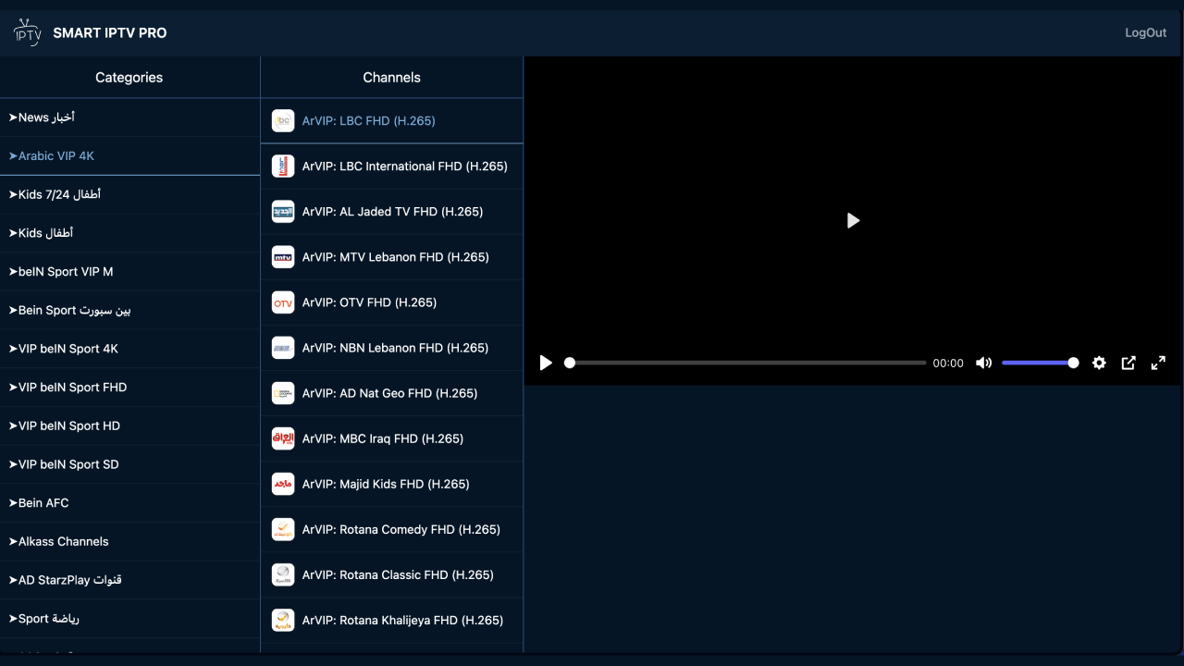Click the Categories column header
Screen dimensions: 1184x666
pyautogui.click(x=129, y=78)
